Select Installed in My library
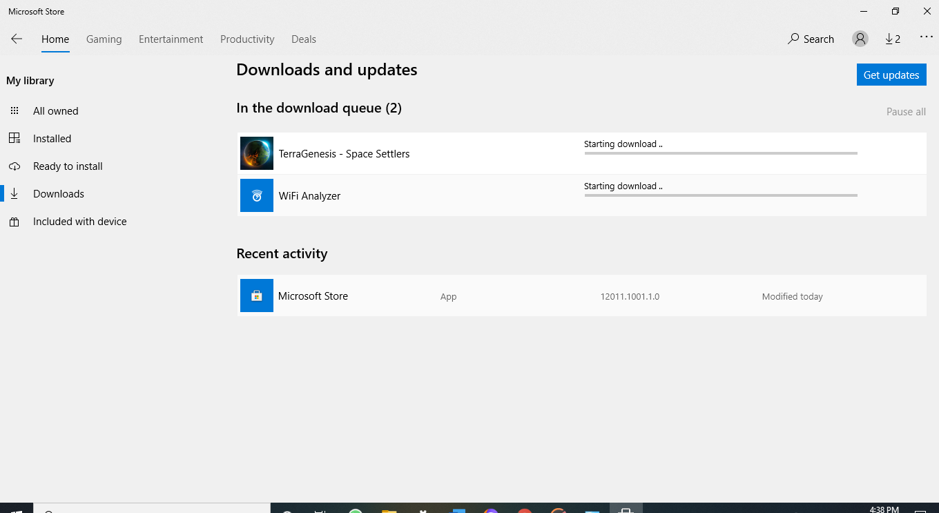The image size is (939, 513). click(52, 139)
